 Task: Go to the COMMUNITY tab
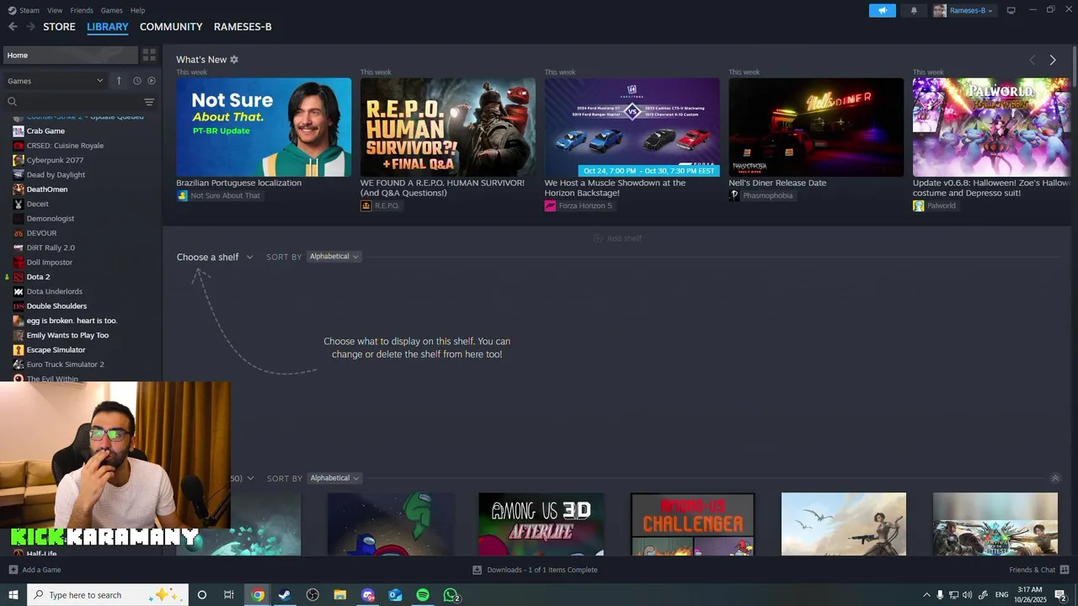[171, 27]
